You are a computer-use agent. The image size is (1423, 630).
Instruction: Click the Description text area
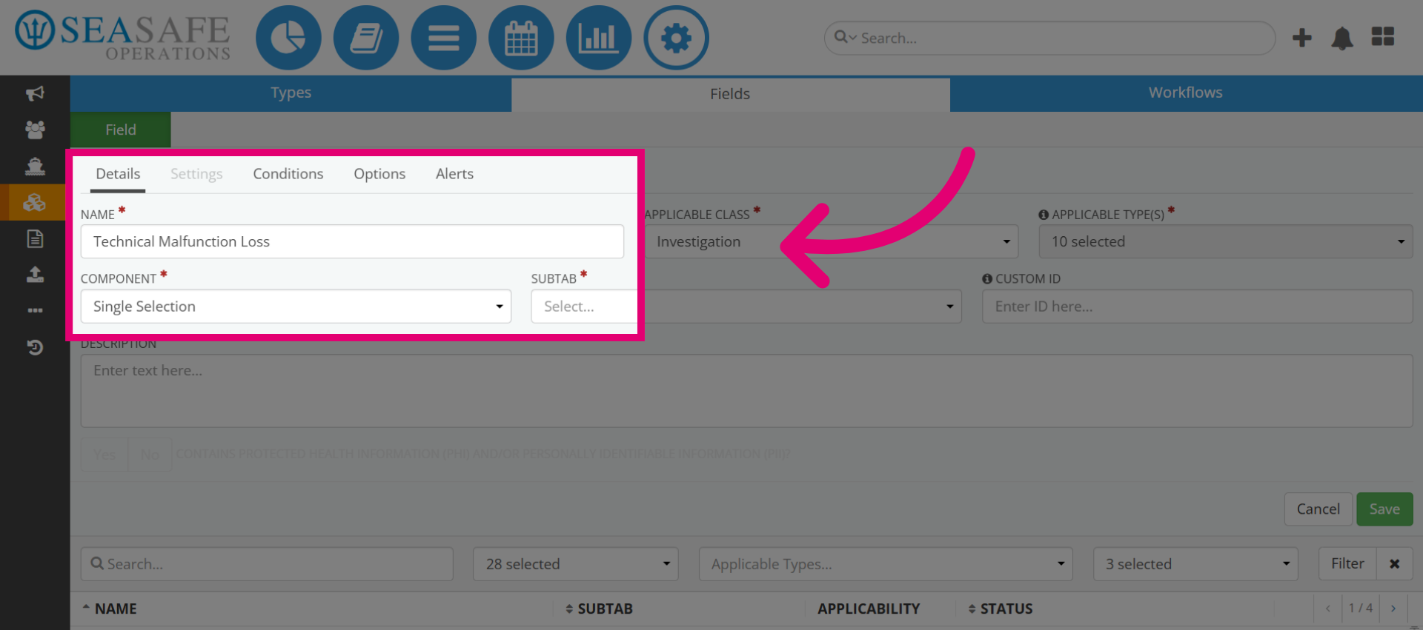pos(746,391)
